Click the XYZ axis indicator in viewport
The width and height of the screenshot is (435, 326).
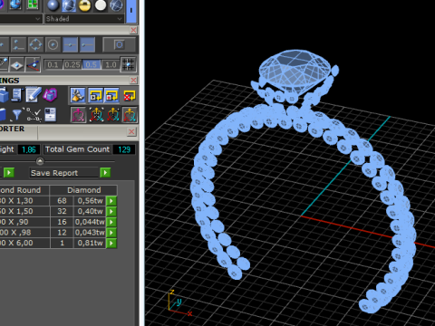click(179, 303)
